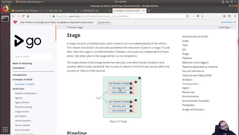This screenshot has width=239, height=135.
Task: Expand the Introduction sidebar section
Action: click(x=20, y=75)
